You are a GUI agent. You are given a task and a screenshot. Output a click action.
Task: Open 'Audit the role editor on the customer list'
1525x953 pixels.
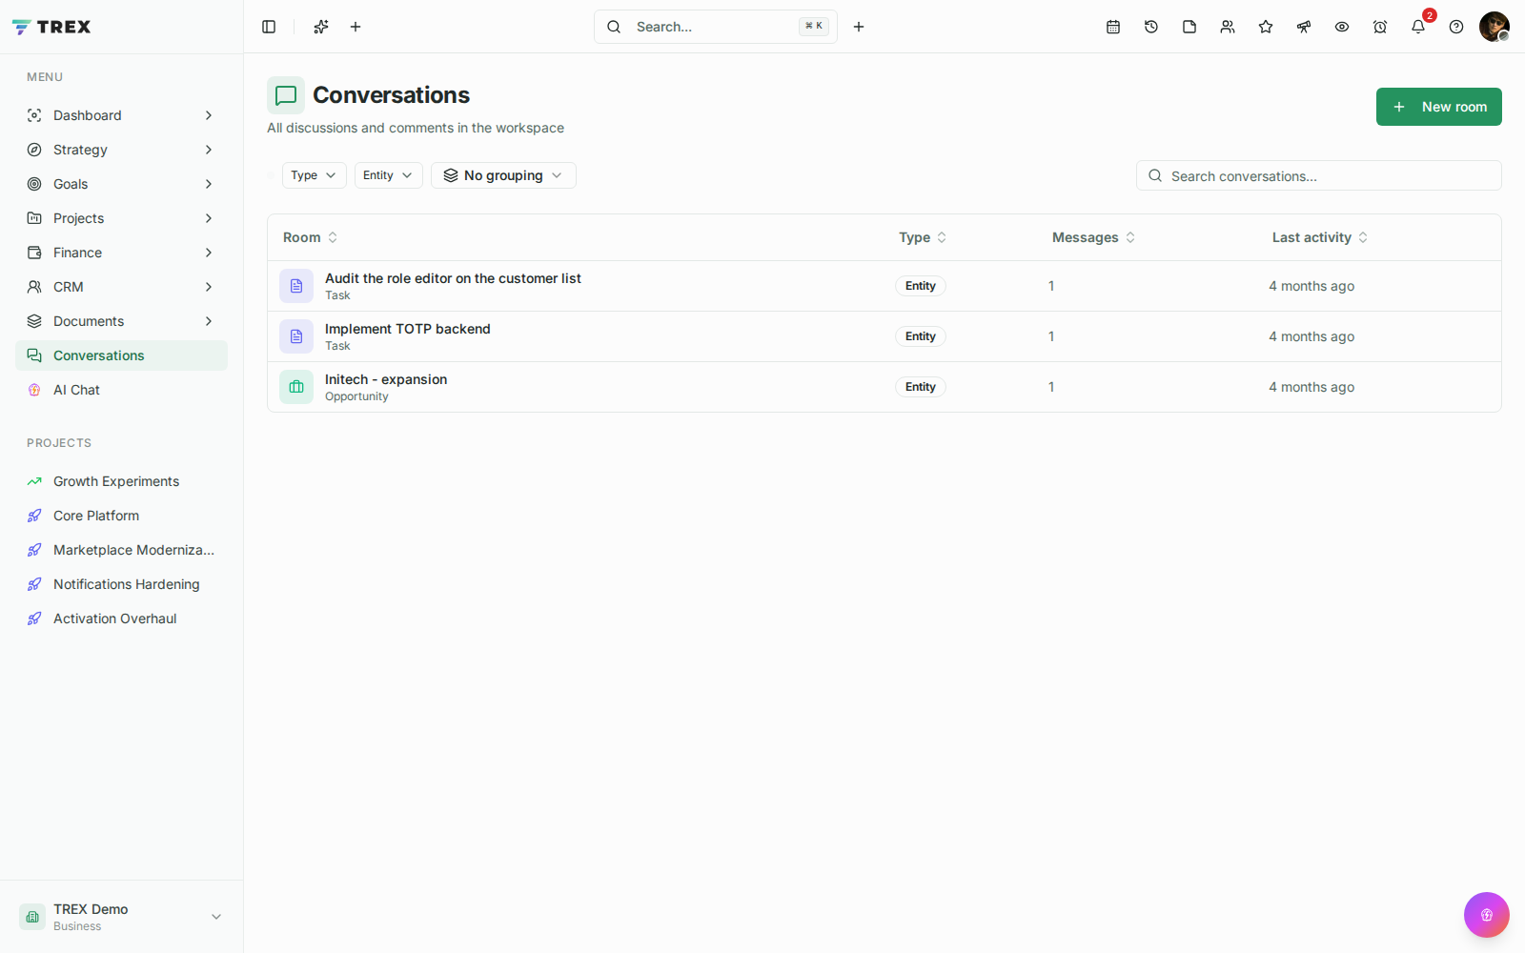point(453,278)
